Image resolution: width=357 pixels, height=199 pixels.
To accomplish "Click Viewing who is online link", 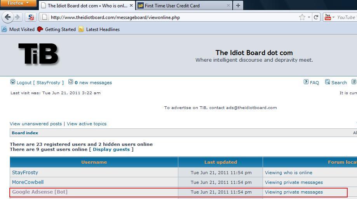I will tap(289, 173).
